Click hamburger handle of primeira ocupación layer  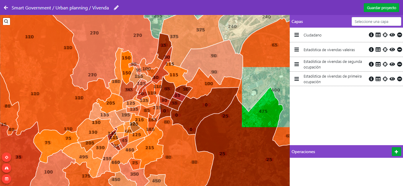[x=296, y=79]
